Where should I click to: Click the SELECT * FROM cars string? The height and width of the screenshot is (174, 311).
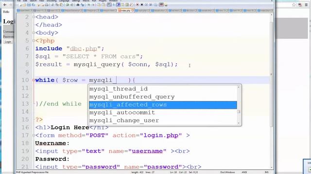101,57
